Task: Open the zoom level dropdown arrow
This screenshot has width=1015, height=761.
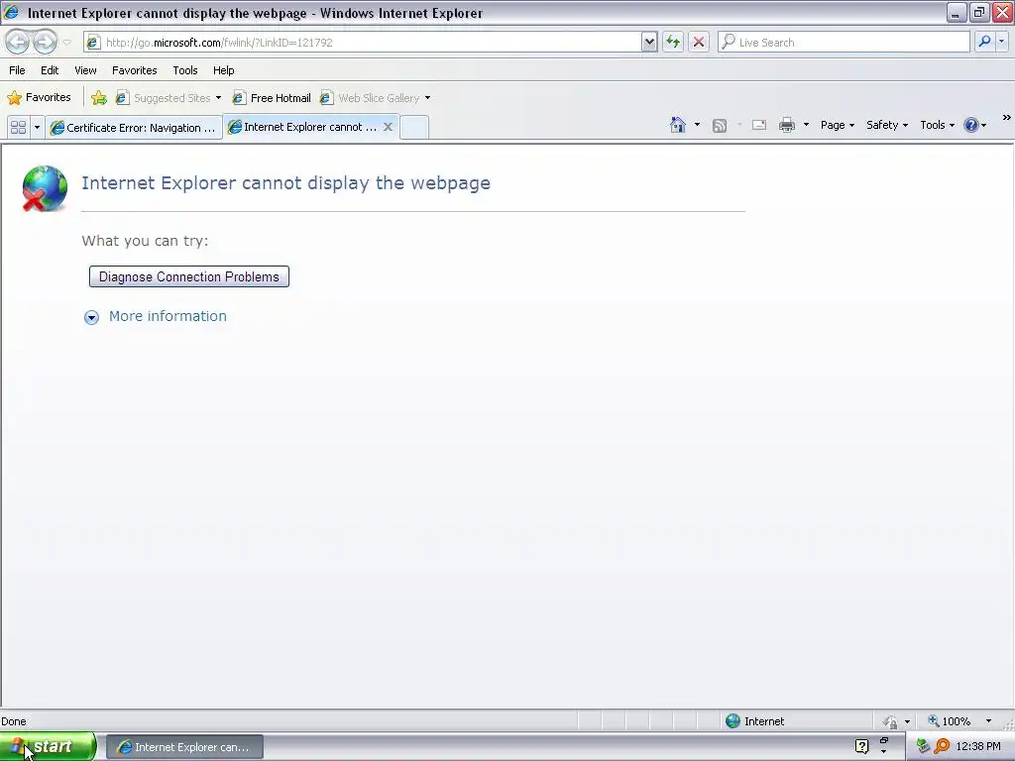Action: [988, 721]
